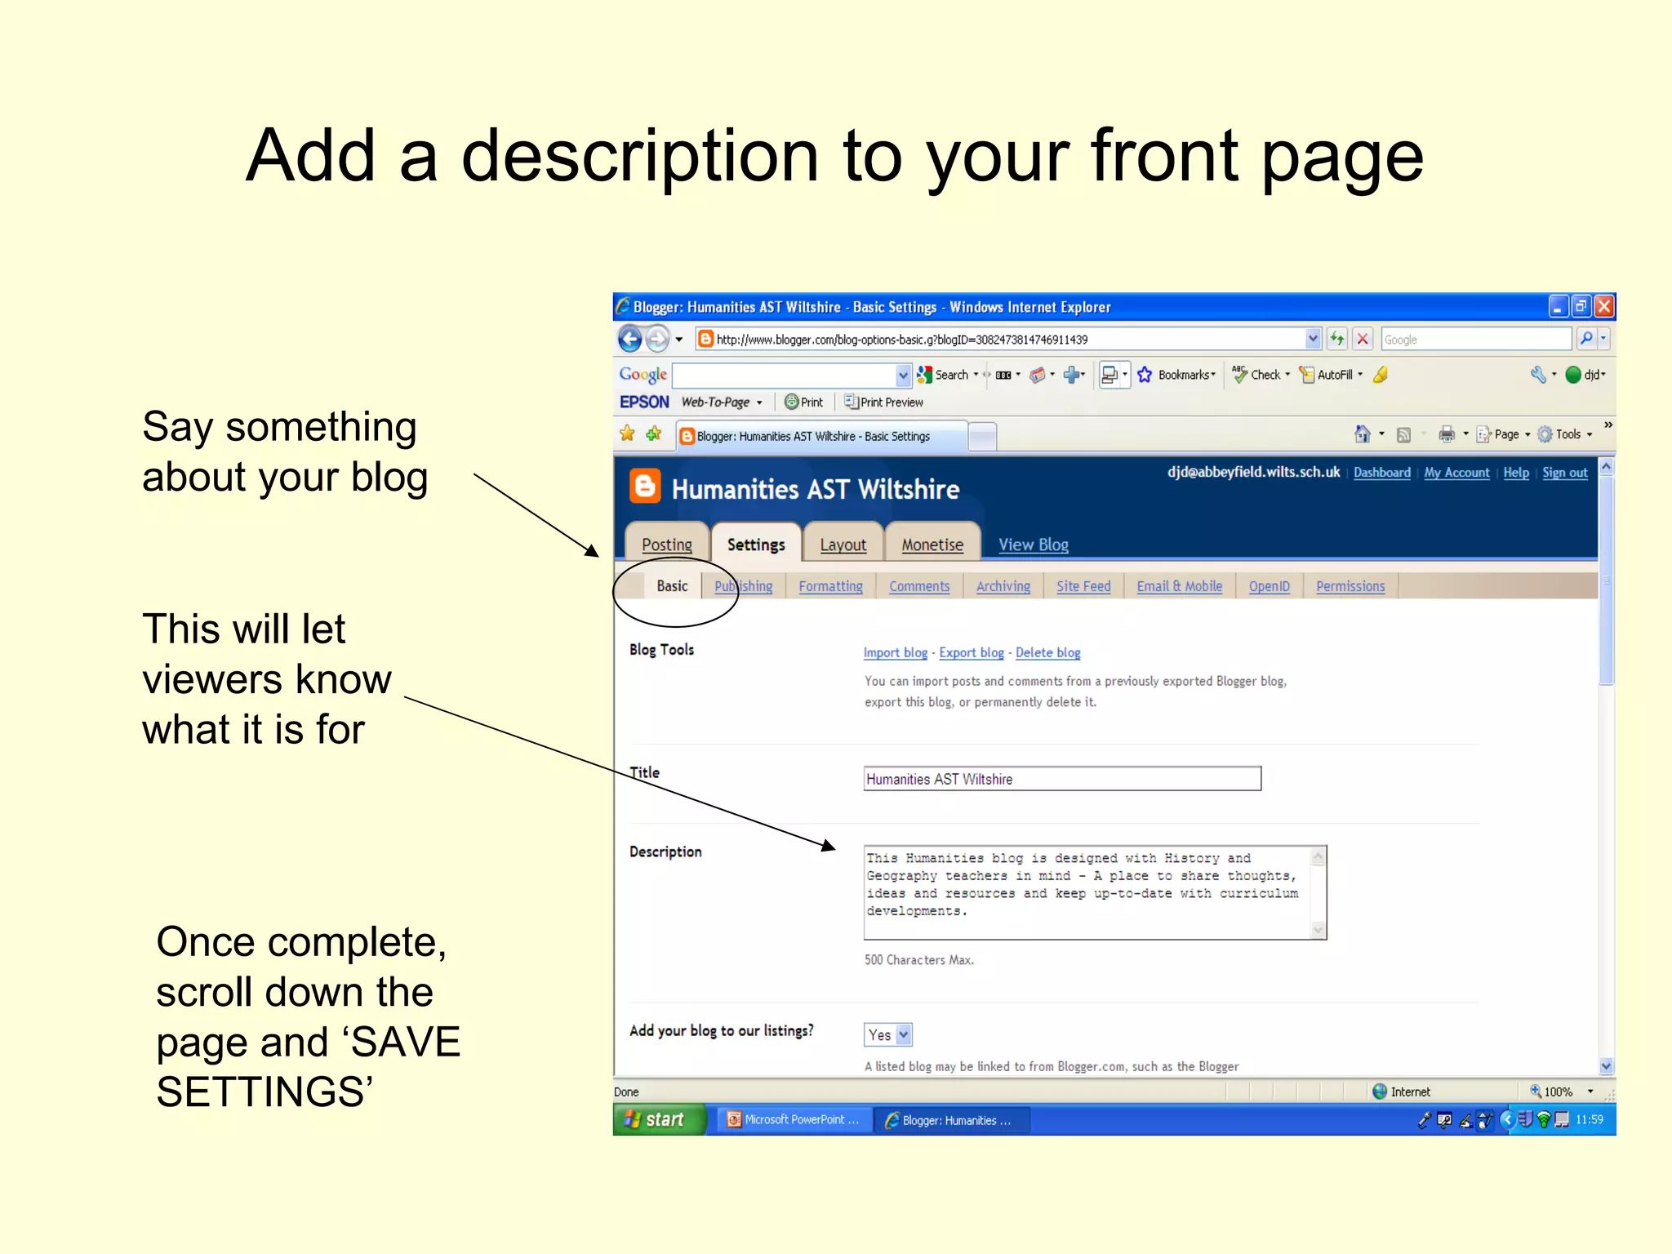The height and width of the screenshot is (1254, 1672).
Task: Click the zoom level magnifier icon
Action: coord(1535,1092)
